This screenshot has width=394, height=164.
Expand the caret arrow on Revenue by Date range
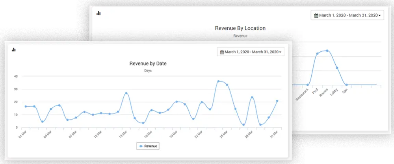(280, 52)
